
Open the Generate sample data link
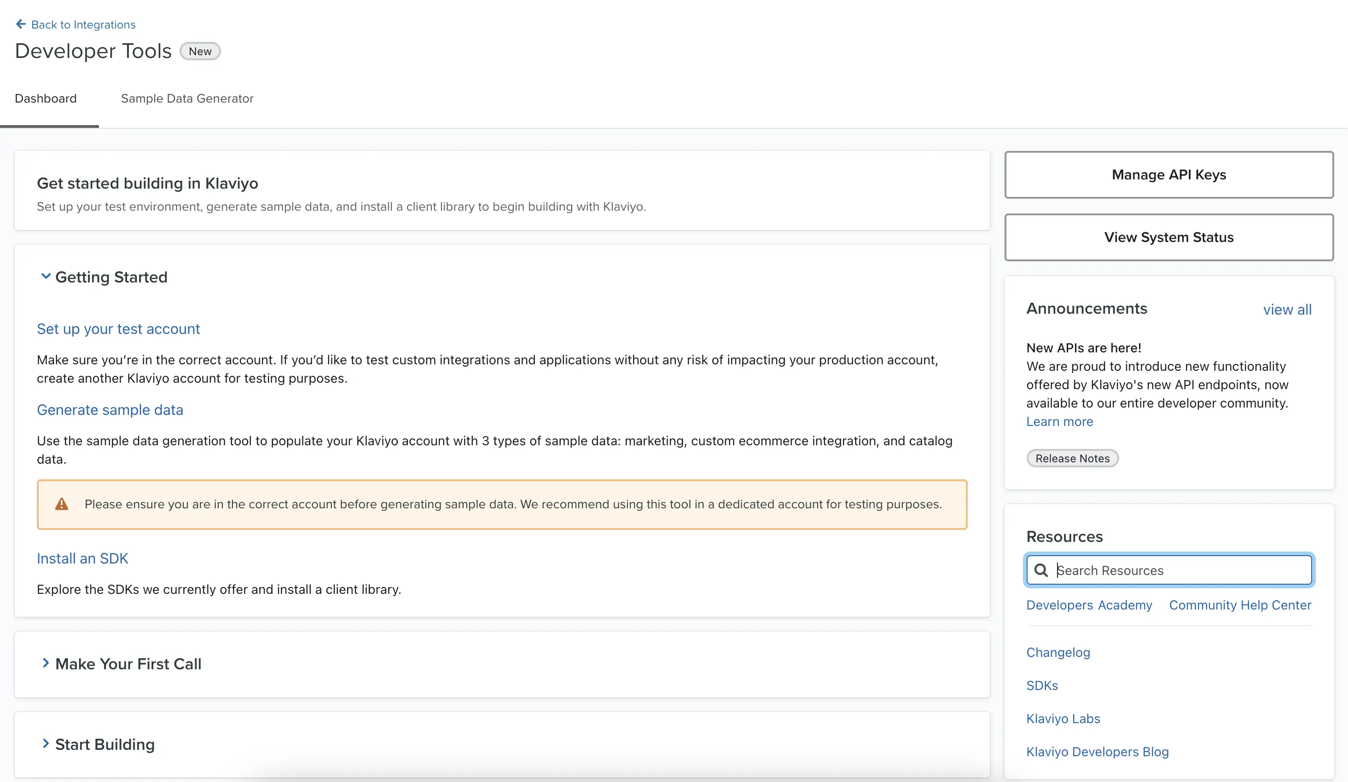tap(110, 410)
